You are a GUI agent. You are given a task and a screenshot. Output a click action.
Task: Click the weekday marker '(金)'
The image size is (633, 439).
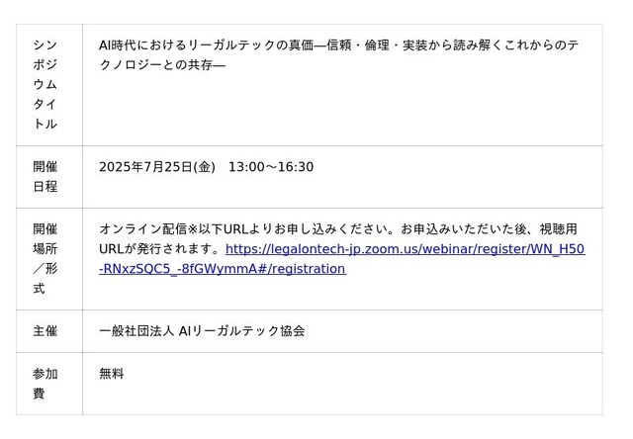pyautogui.click(x=205, y=167)
